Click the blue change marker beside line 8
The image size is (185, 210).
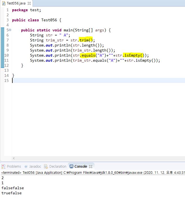[x=3, y=45]
